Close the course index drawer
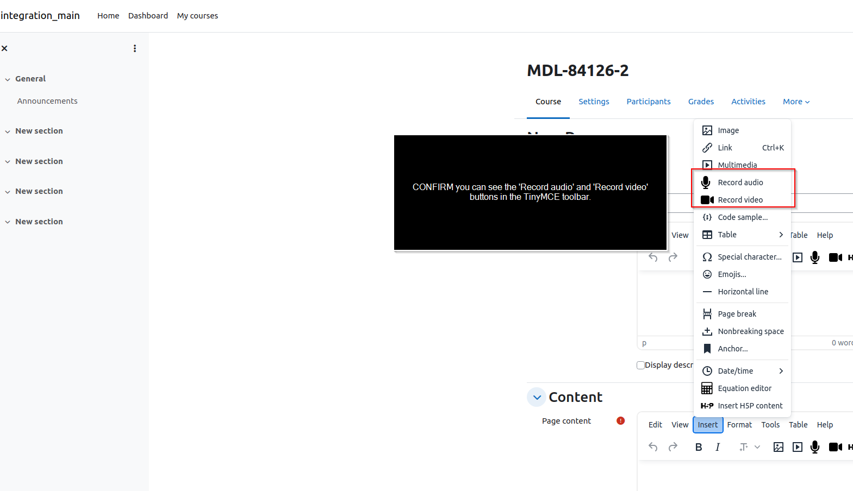Screen dimensions: 853x491 pos(4,48)
